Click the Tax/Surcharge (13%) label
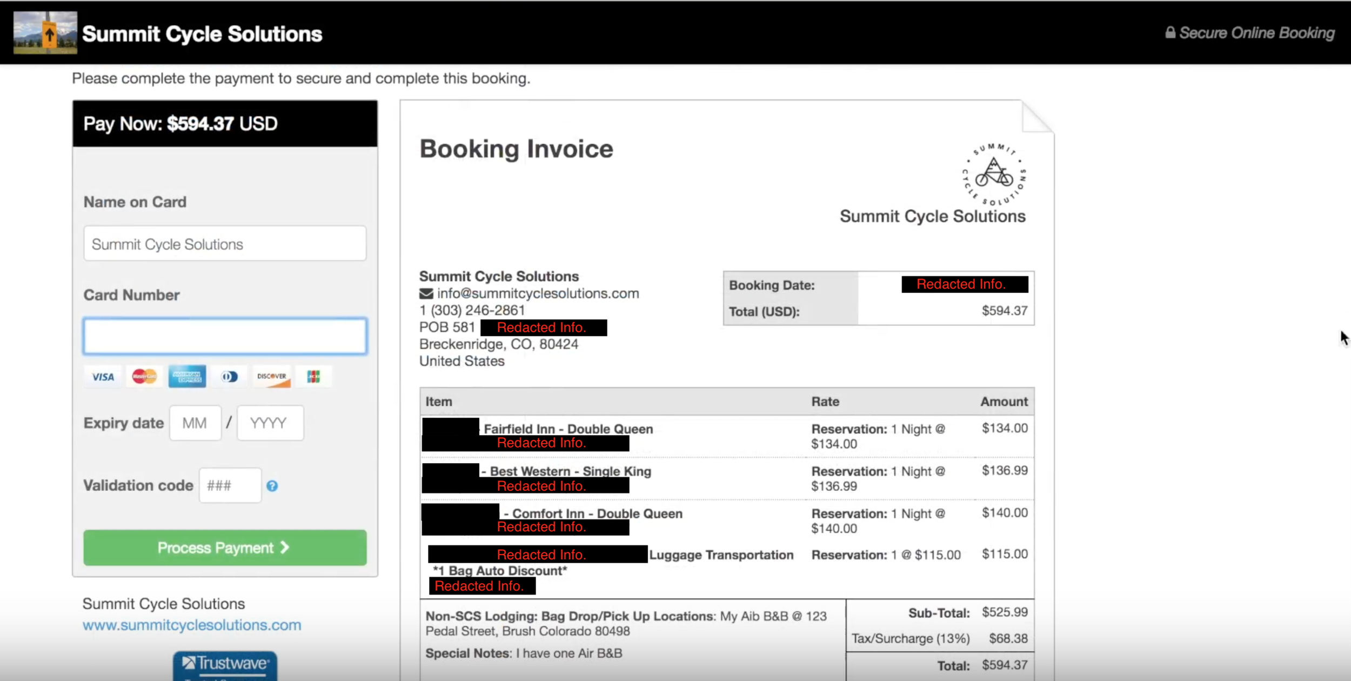 (911, 639)
